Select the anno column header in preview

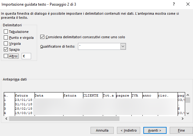coord(147,96)
